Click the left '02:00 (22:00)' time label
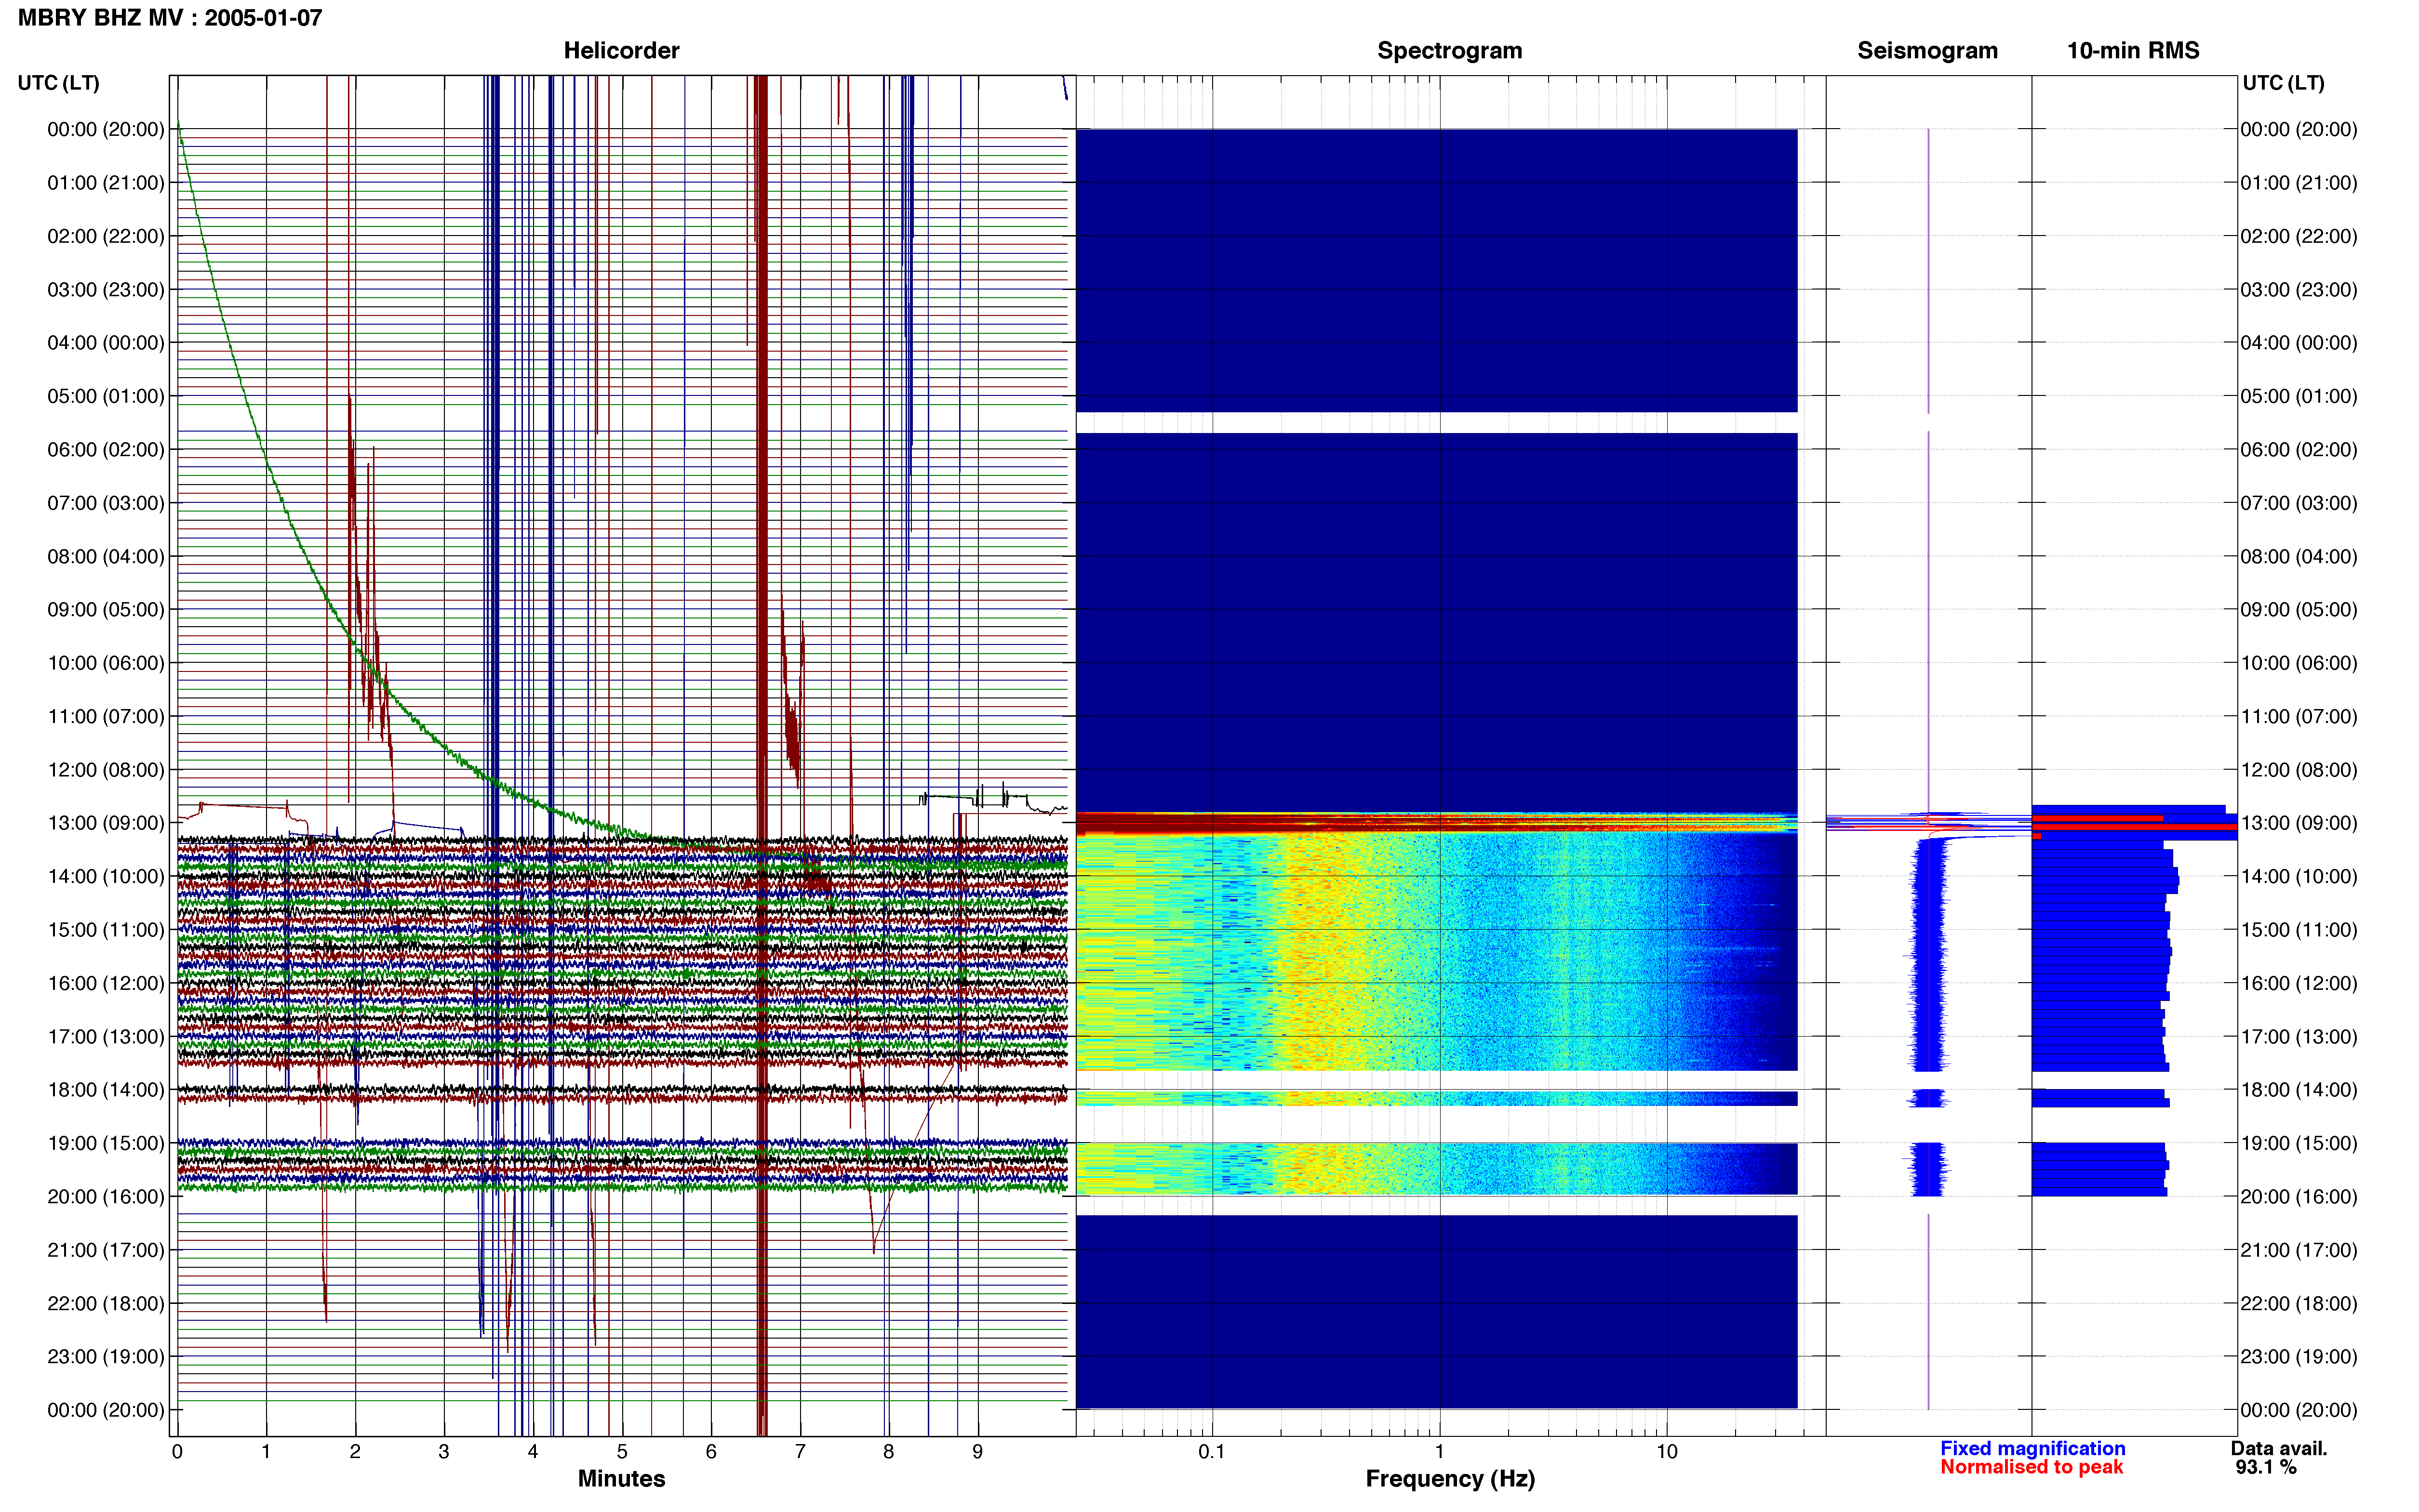The height and width of the screenshot is (1512, 2419). pyautogui.click(x=106, y=236)
